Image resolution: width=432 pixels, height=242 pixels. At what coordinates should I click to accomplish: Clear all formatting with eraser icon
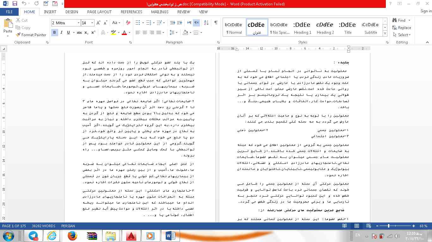pos(128,23)
